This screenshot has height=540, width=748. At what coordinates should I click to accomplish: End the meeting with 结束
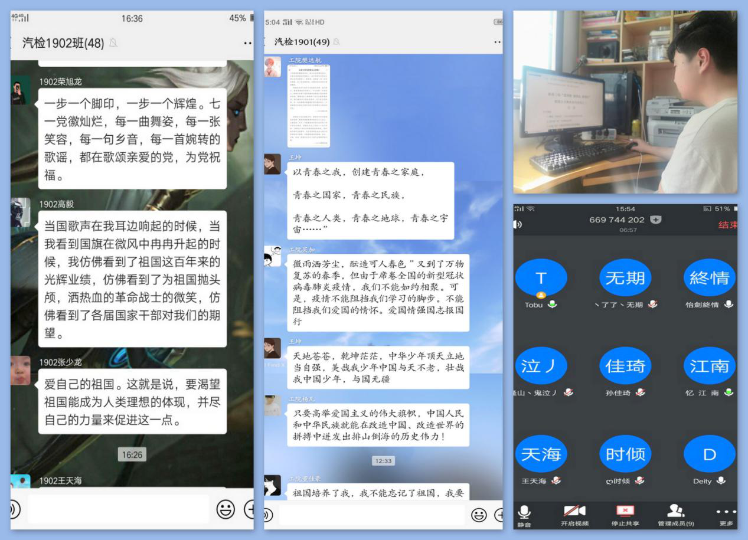727,225
